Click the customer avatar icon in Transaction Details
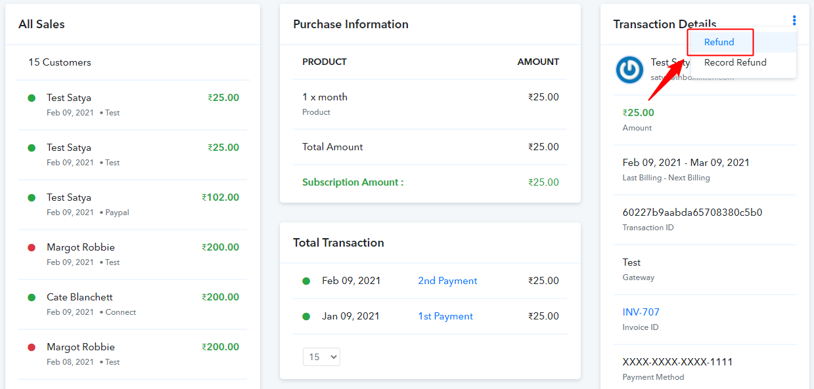 click(629, 70)
